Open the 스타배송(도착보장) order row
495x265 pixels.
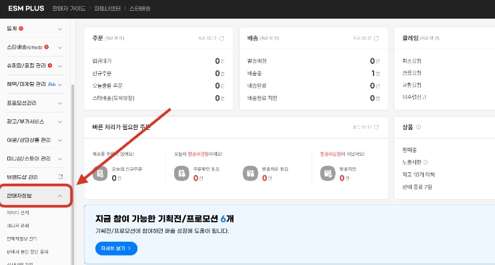point(159,98)
